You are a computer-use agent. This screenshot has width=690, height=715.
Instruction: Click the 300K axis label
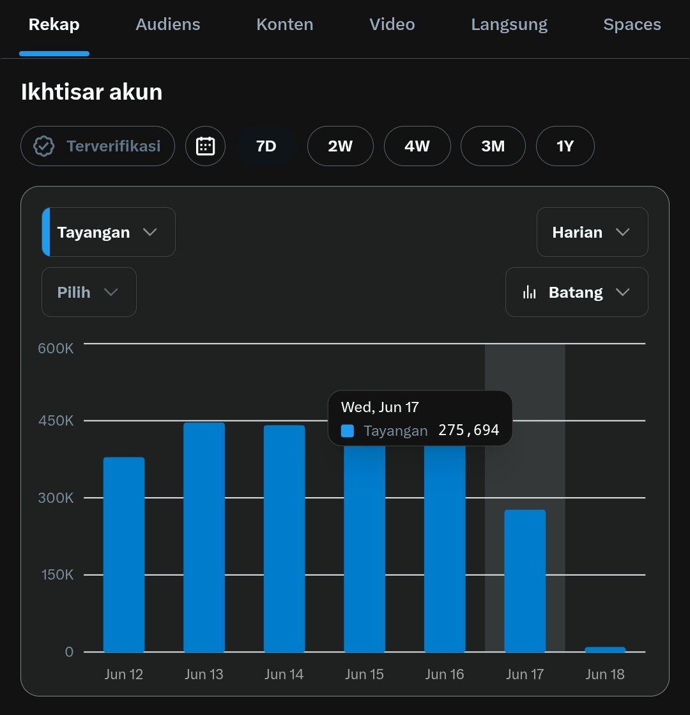pyautogui.click(x=56, y=498)
